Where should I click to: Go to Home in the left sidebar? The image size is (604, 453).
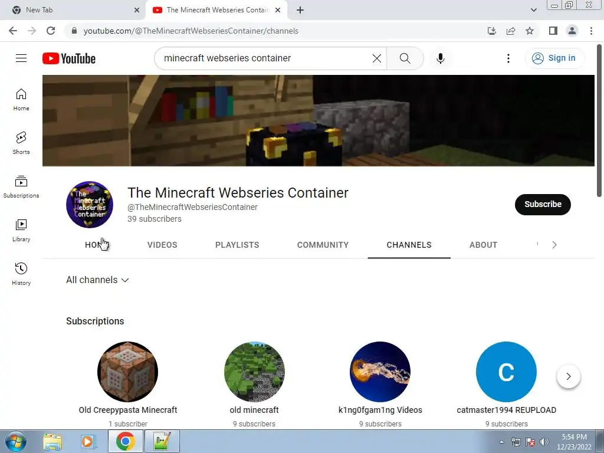tap(21, 100)
